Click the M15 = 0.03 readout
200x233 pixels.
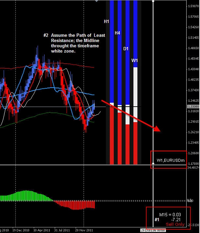pyautogui.click(x=170, y=215)
